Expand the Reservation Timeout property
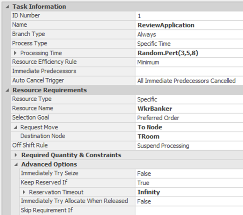Screen dimensions: 243x215 24,192
